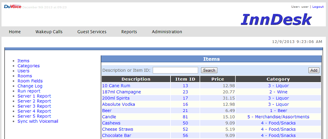Click the Add button
This screenshot has width=328, height=139.
[314, 70]
